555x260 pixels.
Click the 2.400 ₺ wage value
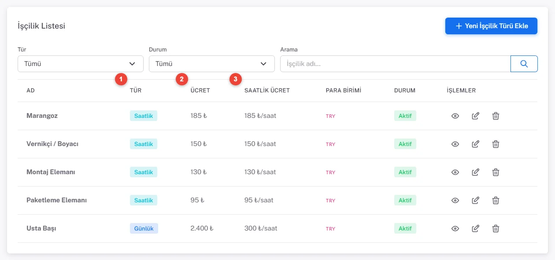(x=202, y=229)
